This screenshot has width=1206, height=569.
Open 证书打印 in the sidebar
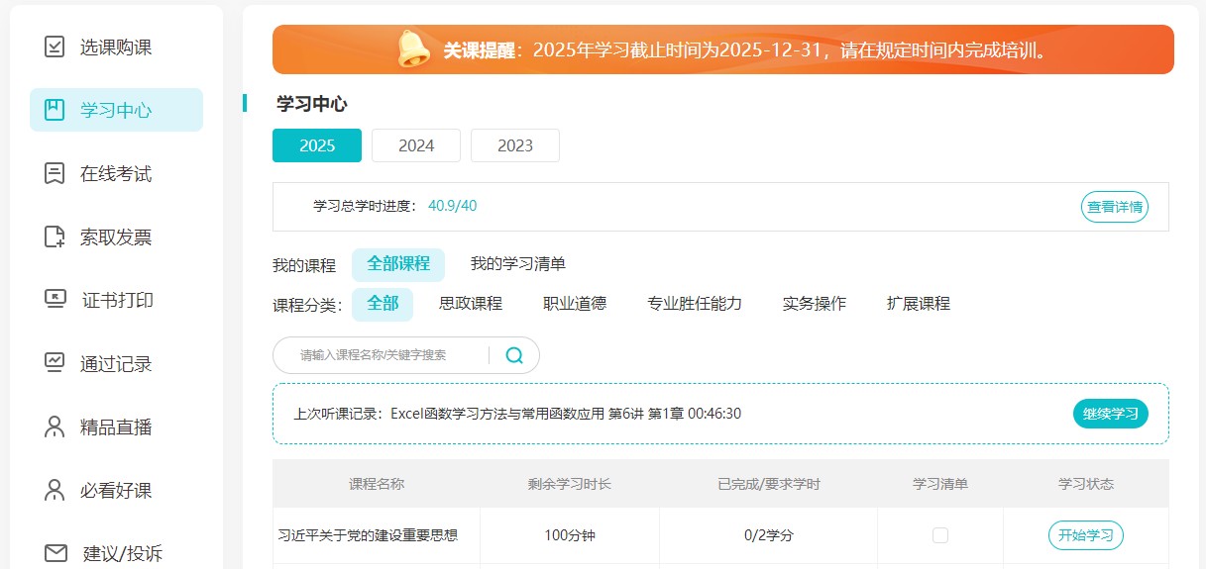click(x=116, y=300)
